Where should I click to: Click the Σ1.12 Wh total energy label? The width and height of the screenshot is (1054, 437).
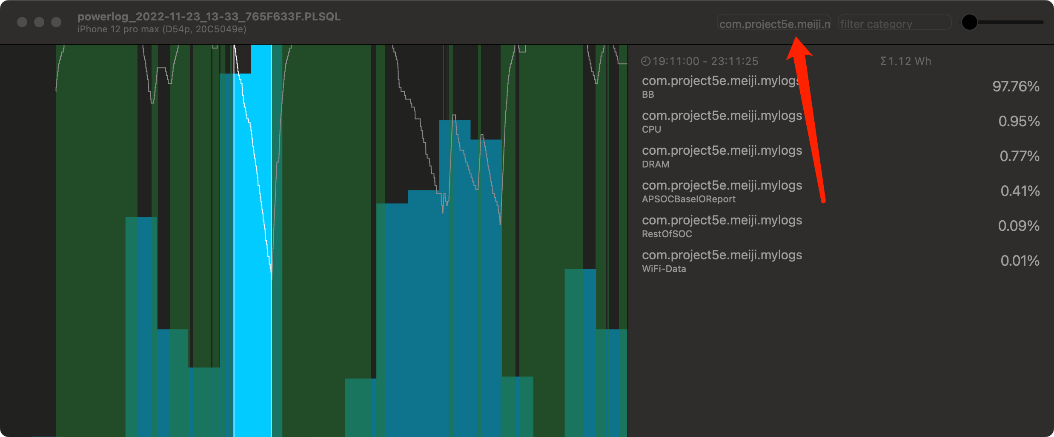(905, 62)
